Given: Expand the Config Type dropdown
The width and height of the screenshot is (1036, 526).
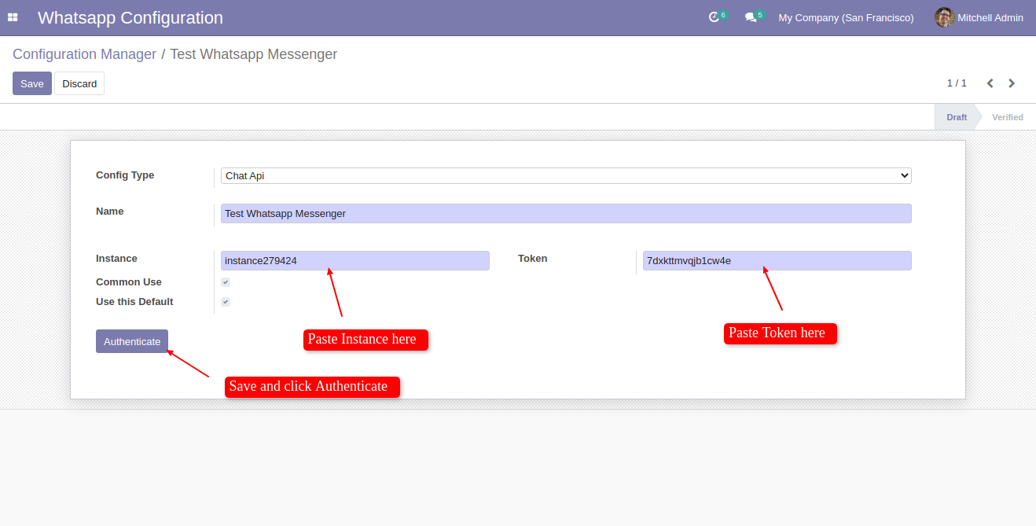Looking at the screenshot, I should click(x=565, y=176).
